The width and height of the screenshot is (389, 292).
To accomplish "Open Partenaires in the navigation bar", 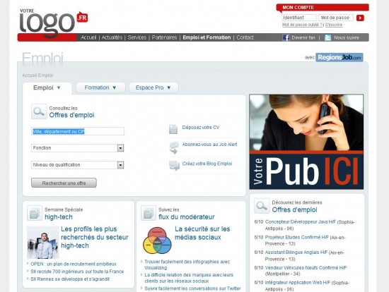I will point(164,37).
